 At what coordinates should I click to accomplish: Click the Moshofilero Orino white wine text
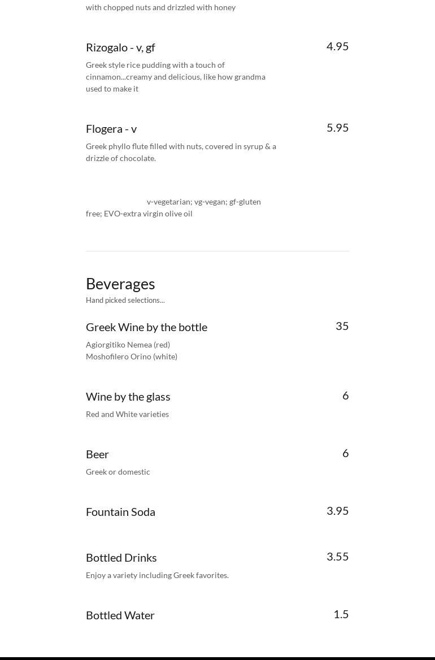point(132,357)
